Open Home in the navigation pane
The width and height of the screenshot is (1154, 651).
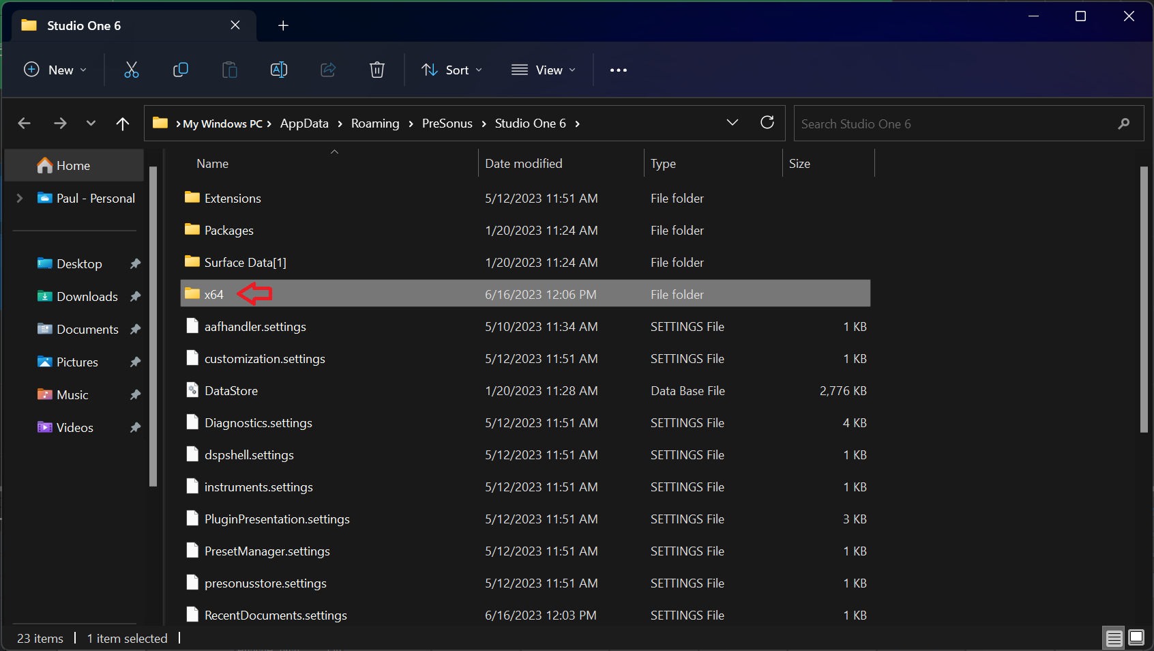click(74, 166)
